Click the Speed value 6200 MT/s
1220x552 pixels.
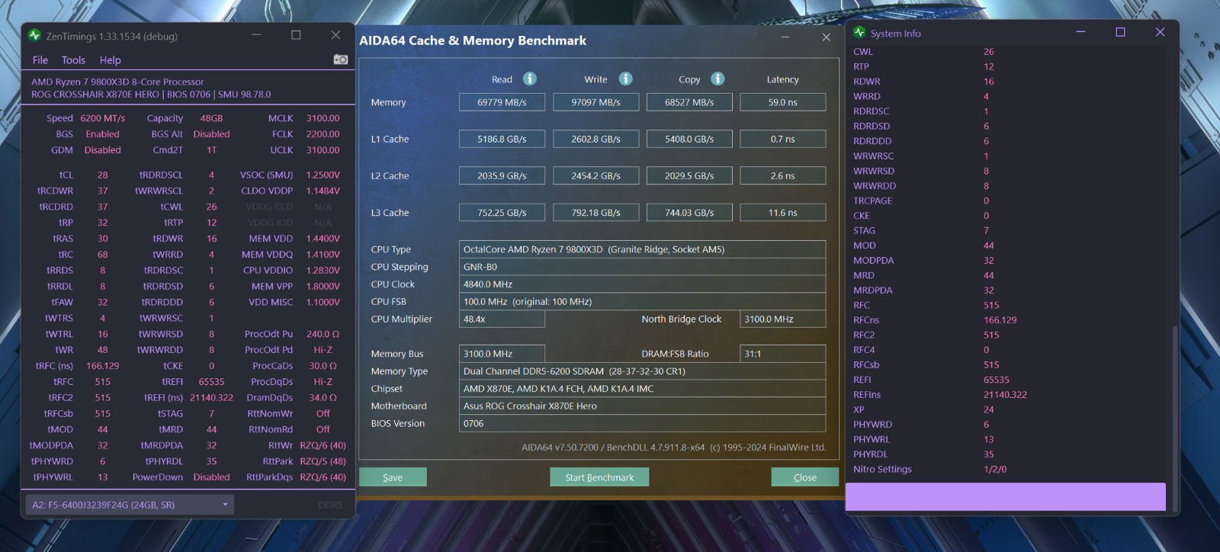(x=103, y=118)
